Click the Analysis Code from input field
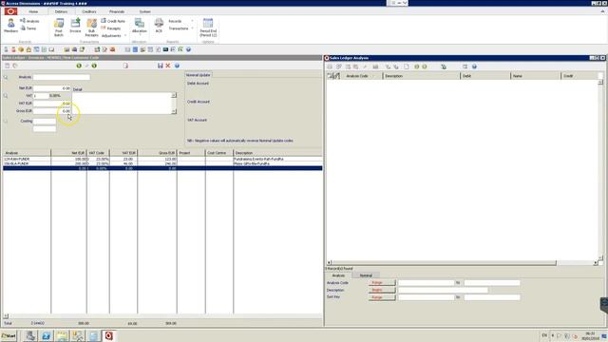 [426, 283]
